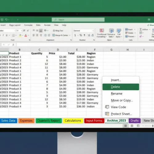Open the Page Layout ribbon tab
Image resolution: width=154 pixels, height=154 pixels.
(15, 25)
